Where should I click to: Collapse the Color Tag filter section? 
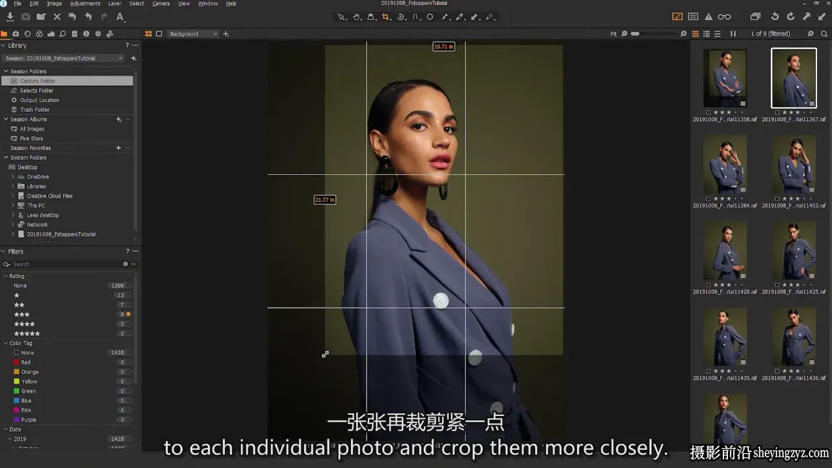coord(6,343)
